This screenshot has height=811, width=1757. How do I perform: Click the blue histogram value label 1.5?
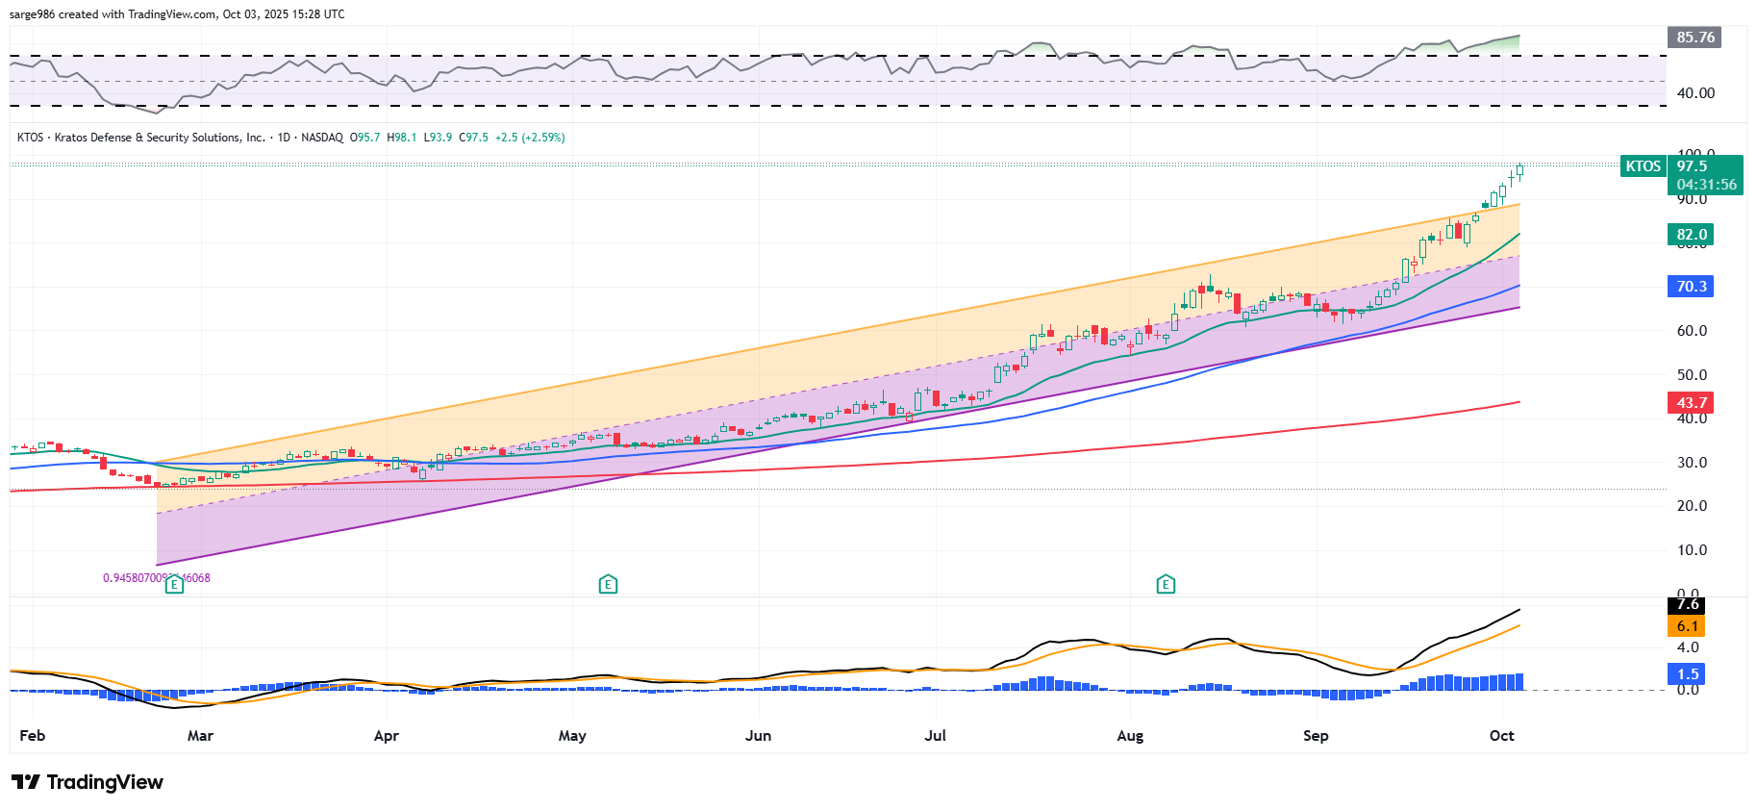(1688, 674)
